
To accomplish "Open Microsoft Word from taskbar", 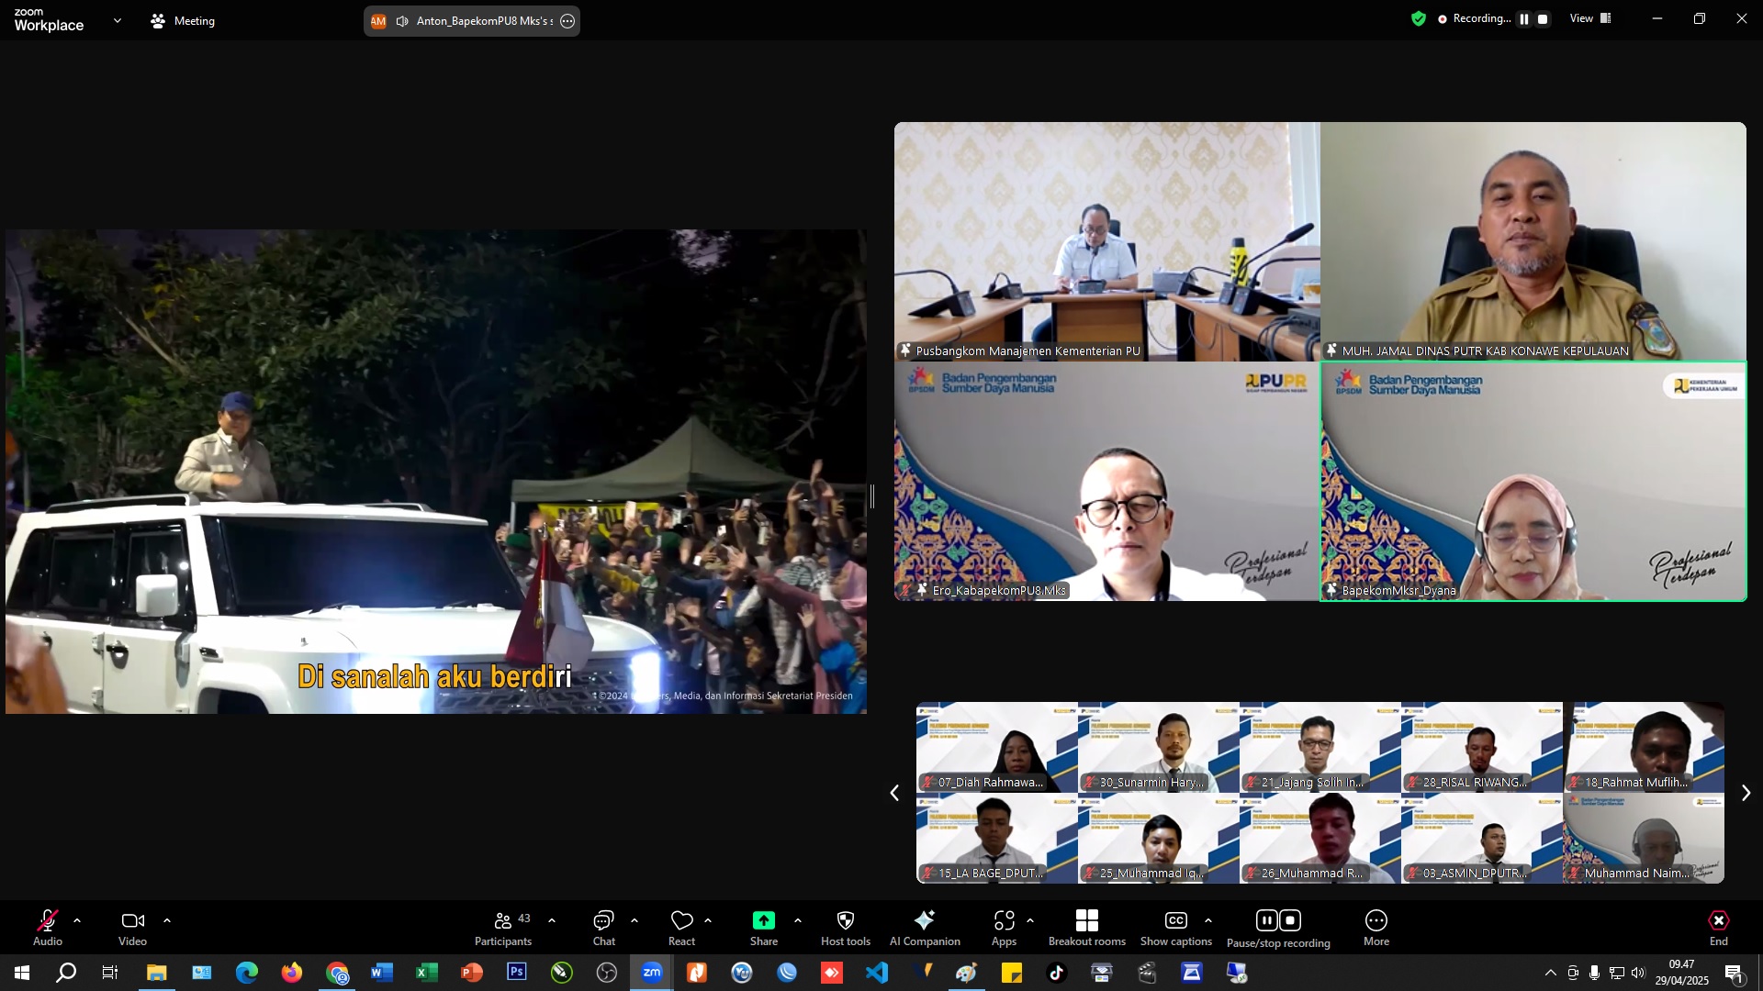I will click(x=382, y=973).
